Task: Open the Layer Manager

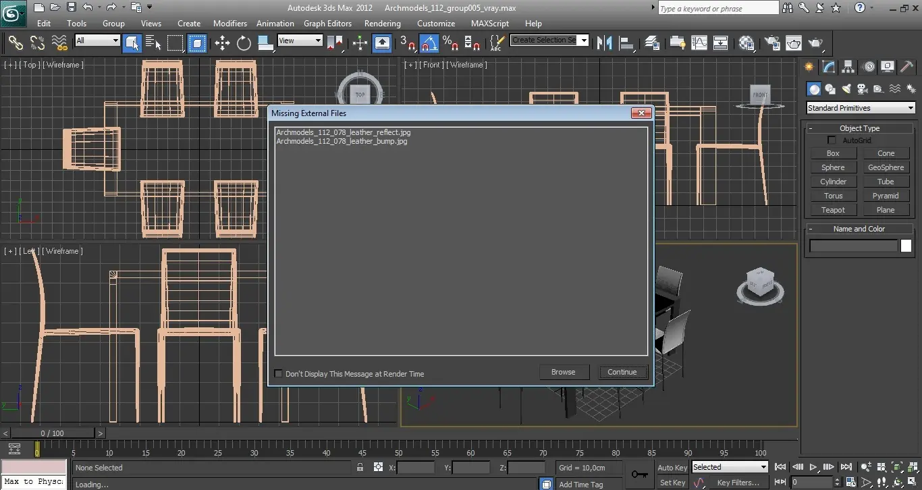Action: click(x=652, y=43)
